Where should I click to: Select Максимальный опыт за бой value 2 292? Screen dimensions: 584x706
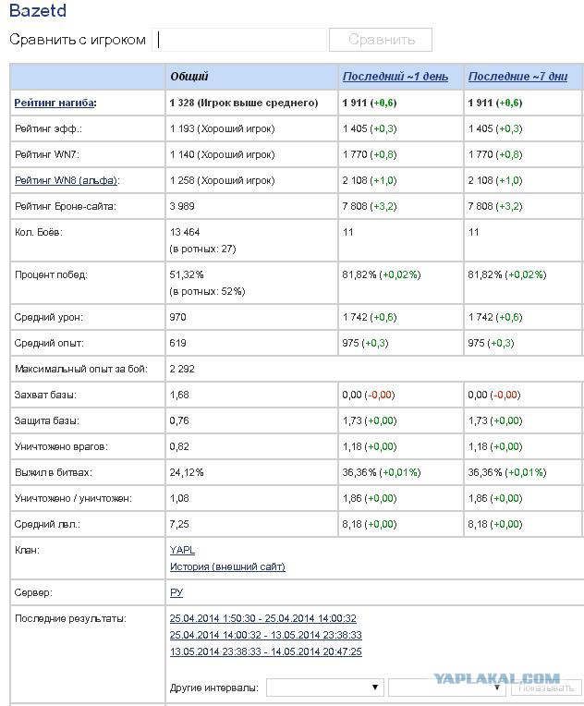click(182, 369)
